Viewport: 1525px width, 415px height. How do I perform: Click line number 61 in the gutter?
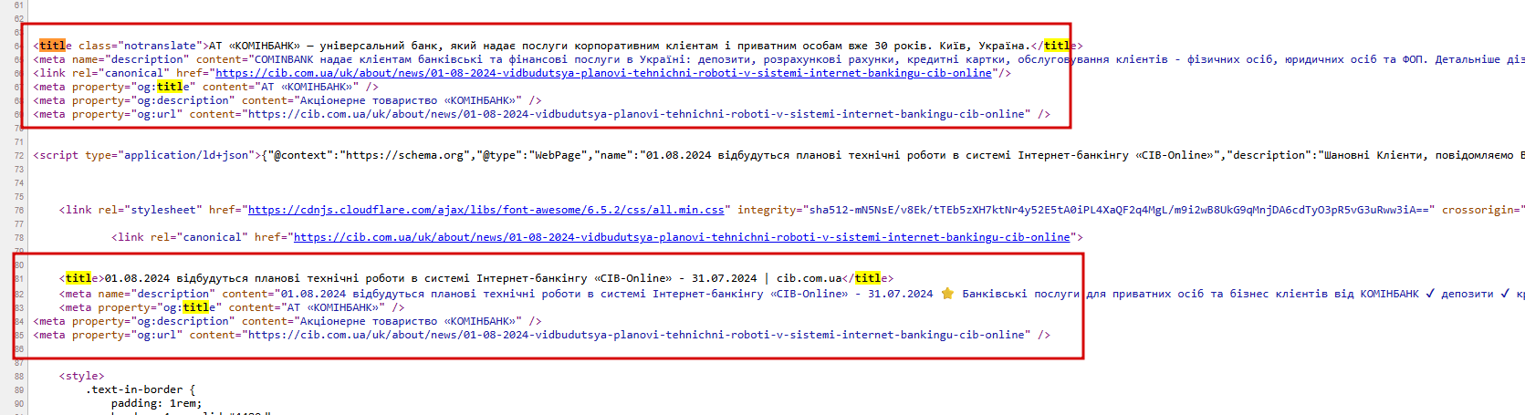coord(19,5)
